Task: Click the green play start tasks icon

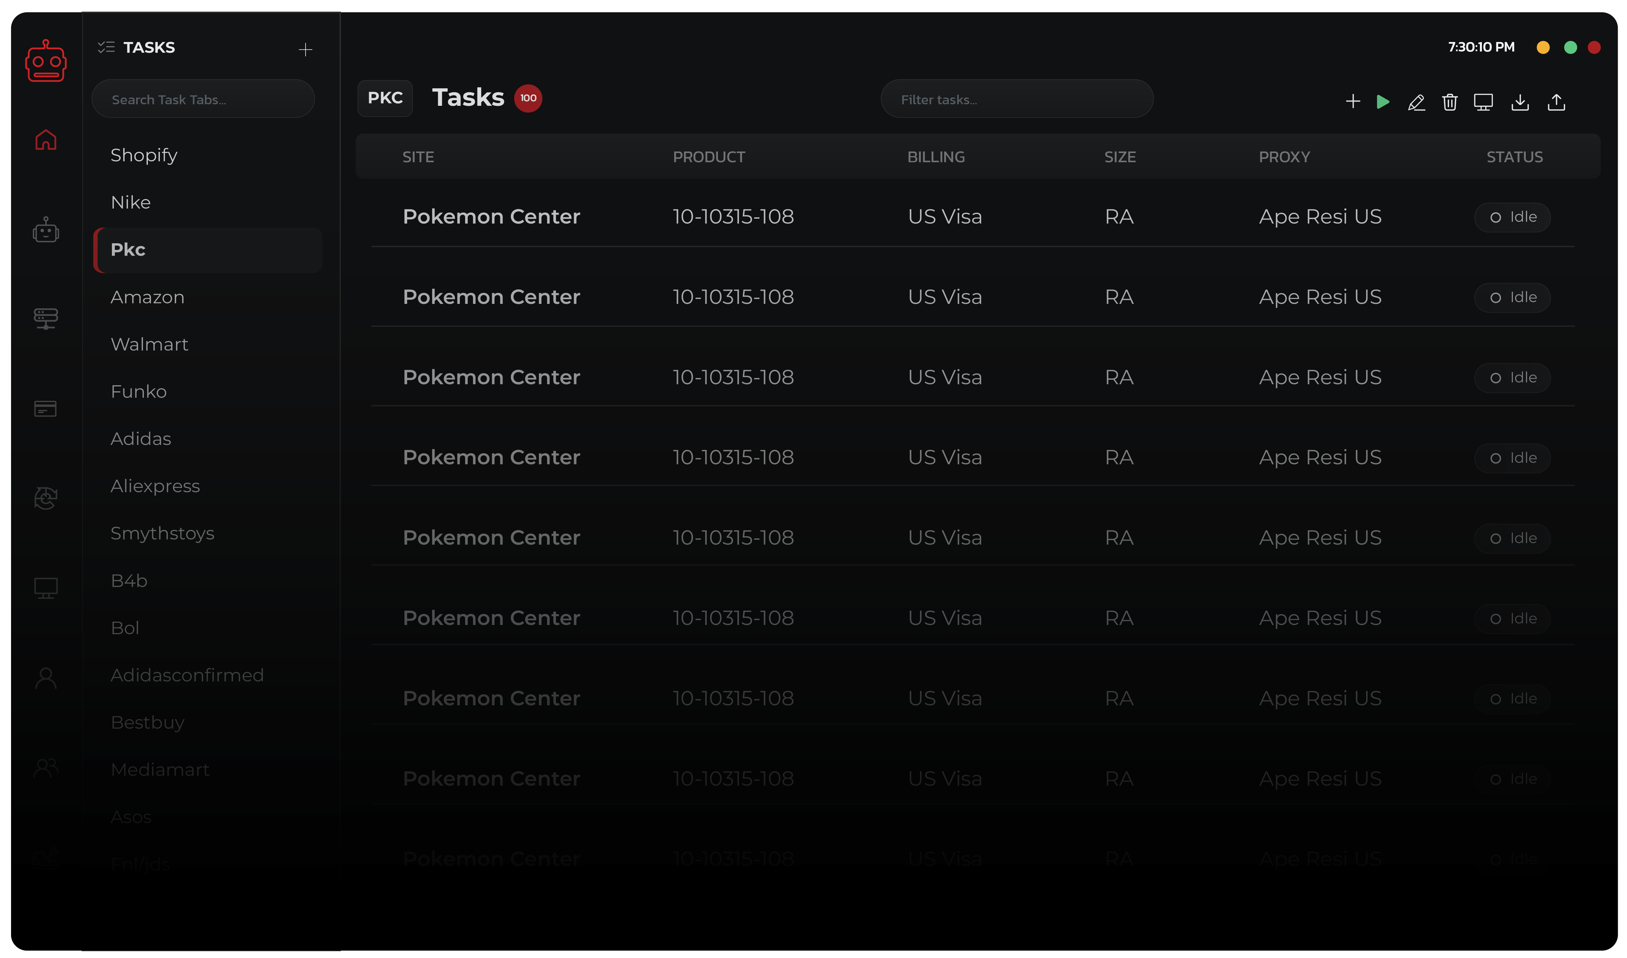Action: coord(1382,102)
